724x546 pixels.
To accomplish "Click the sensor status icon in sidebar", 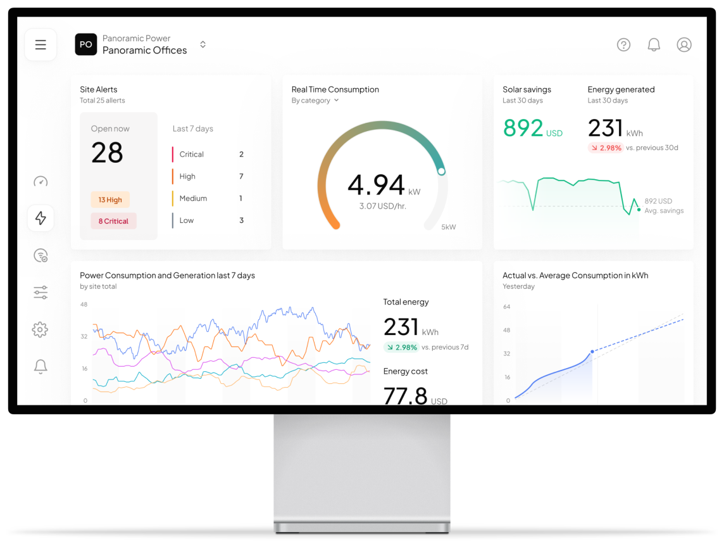I will pos(40,255).
